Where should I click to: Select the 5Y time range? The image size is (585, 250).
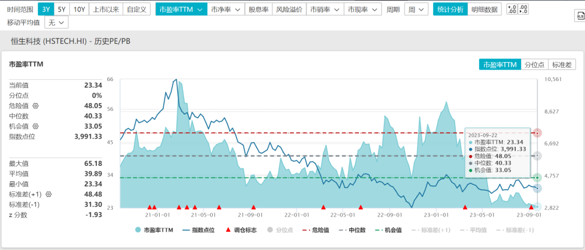(62, 9)
